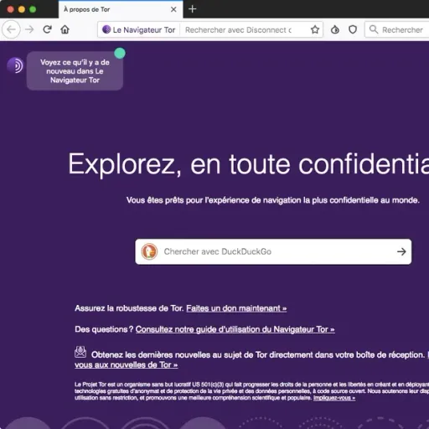The height and width of the screenshot is (429, 429).
Task: Click the magnifier icon in search bar
Action: pos(374,29)
